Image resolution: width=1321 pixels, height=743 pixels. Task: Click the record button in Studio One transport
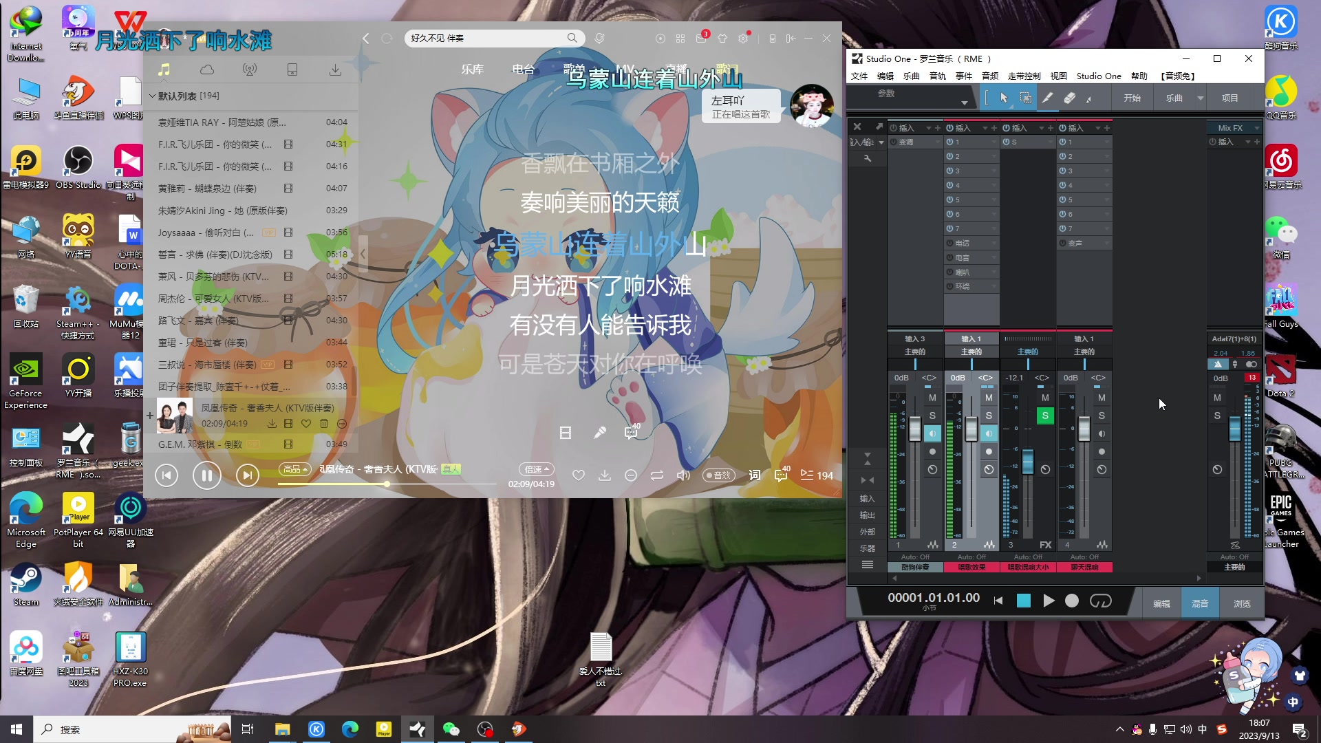pyautogui.click(x=1072, y=601)
